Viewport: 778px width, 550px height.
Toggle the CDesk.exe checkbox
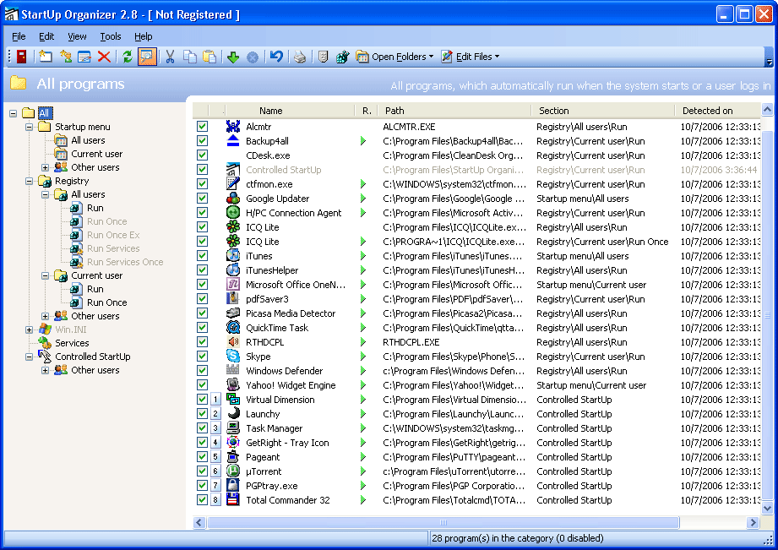coord(202,155)
